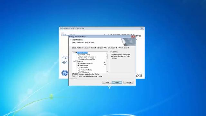Select the Collectors group label
This screenshot has height=116, width=206.
80,61
